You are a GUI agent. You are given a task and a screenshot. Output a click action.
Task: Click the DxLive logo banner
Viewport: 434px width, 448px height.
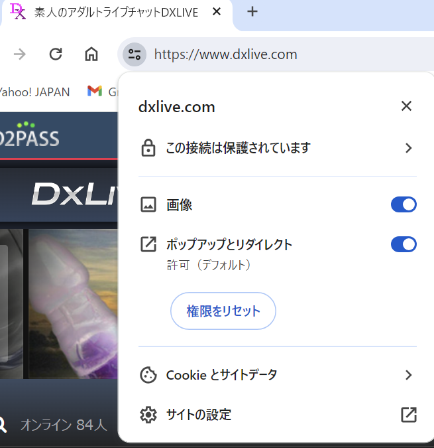[x=74, y=194]
